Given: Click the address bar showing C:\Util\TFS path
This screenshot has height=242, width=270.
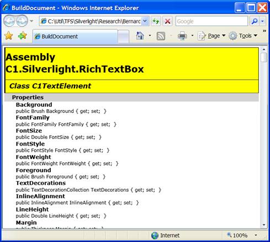Looking at the screenshot, I should pos(91,22).
